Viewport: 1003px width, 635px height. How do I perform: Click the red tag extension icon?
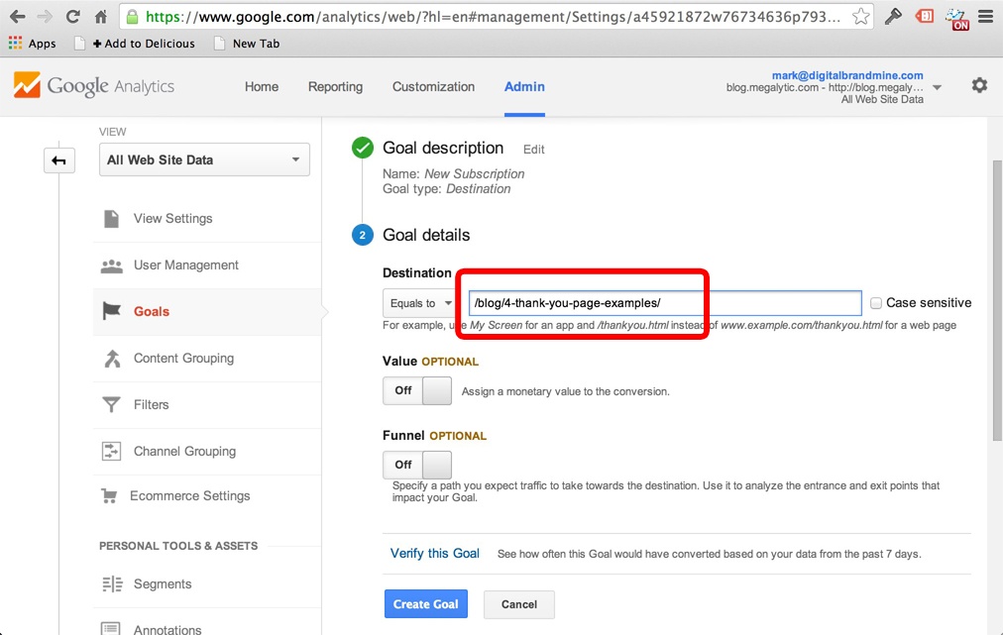tap(925, 16)
